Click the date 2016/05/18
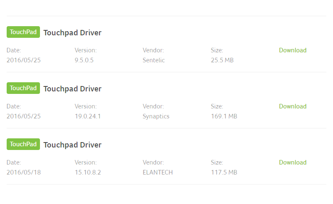The height and width of the screenshot is (204, 333). (24, 172)
